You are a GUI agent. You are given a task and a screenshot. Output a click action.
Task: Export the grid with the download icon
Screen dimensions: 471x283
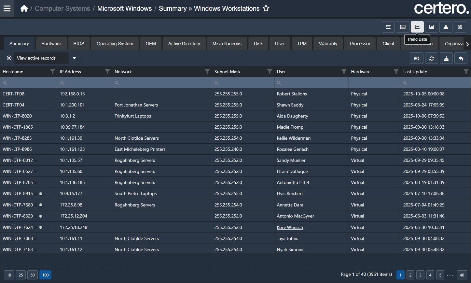coord(446,59)
